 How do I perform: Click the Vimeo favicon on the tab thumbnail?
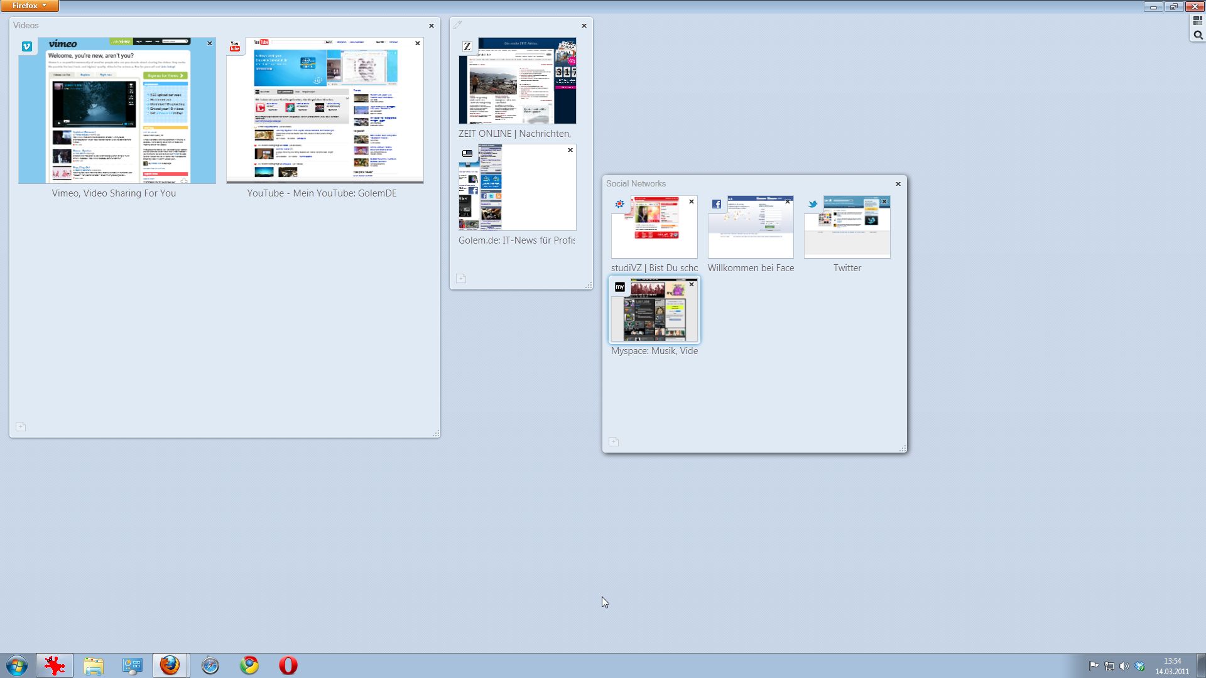(27, 45)
